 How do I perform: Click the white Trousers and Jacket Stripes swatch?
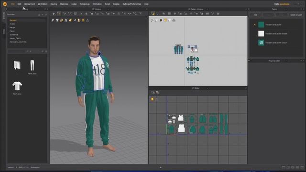pos(261,34)
